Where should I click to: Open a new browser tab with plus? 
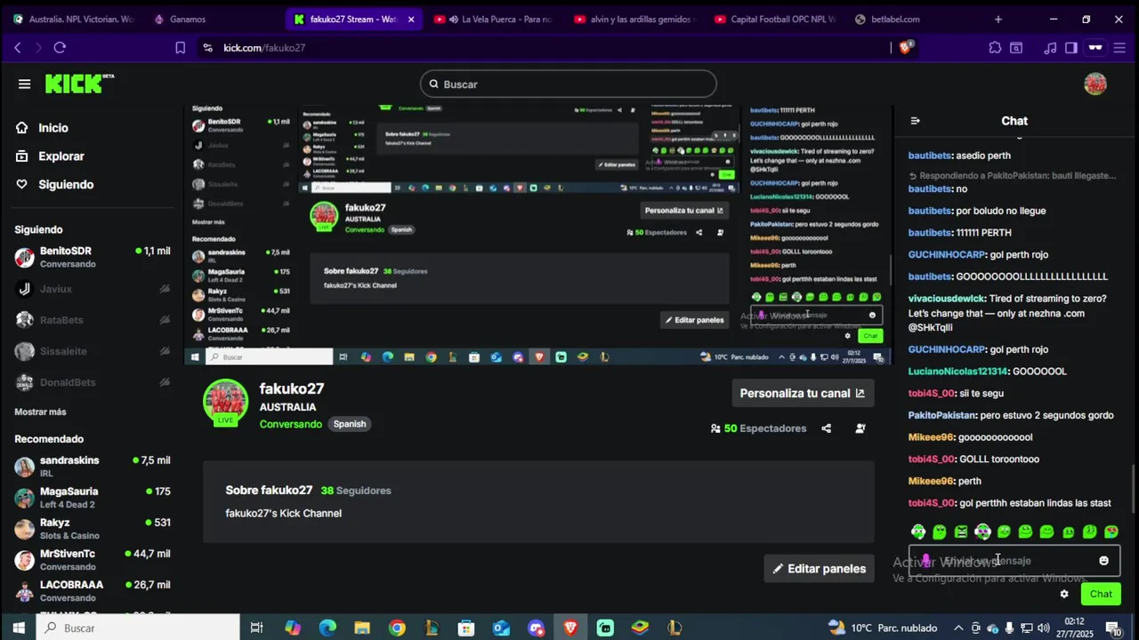998,20
